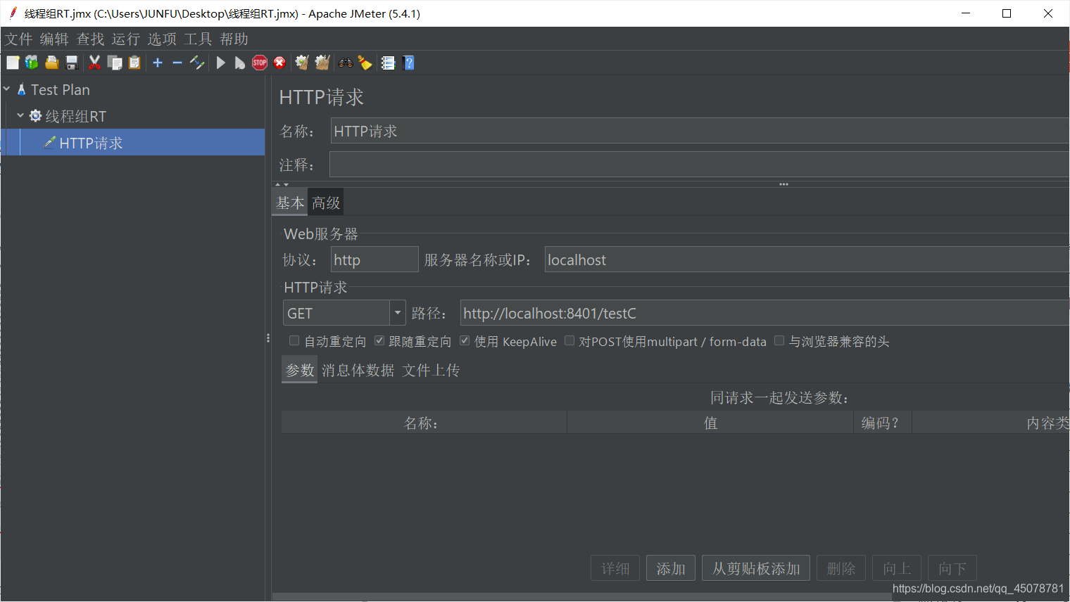Reset search with yellow brush icon
Viewport: 1070px width, 602px height.
[365, 63]
